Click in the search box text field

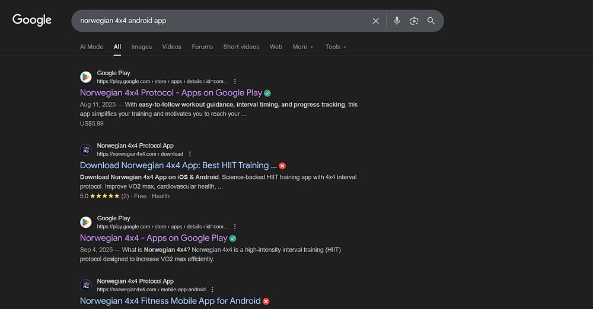pos(223,21)
